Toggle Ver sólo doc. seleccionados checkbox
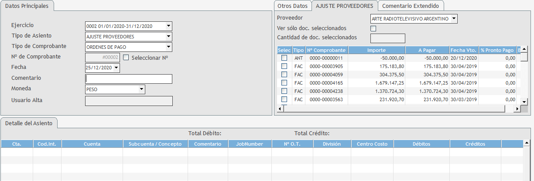This screenshot has height=181, width=534. (373, 29)
